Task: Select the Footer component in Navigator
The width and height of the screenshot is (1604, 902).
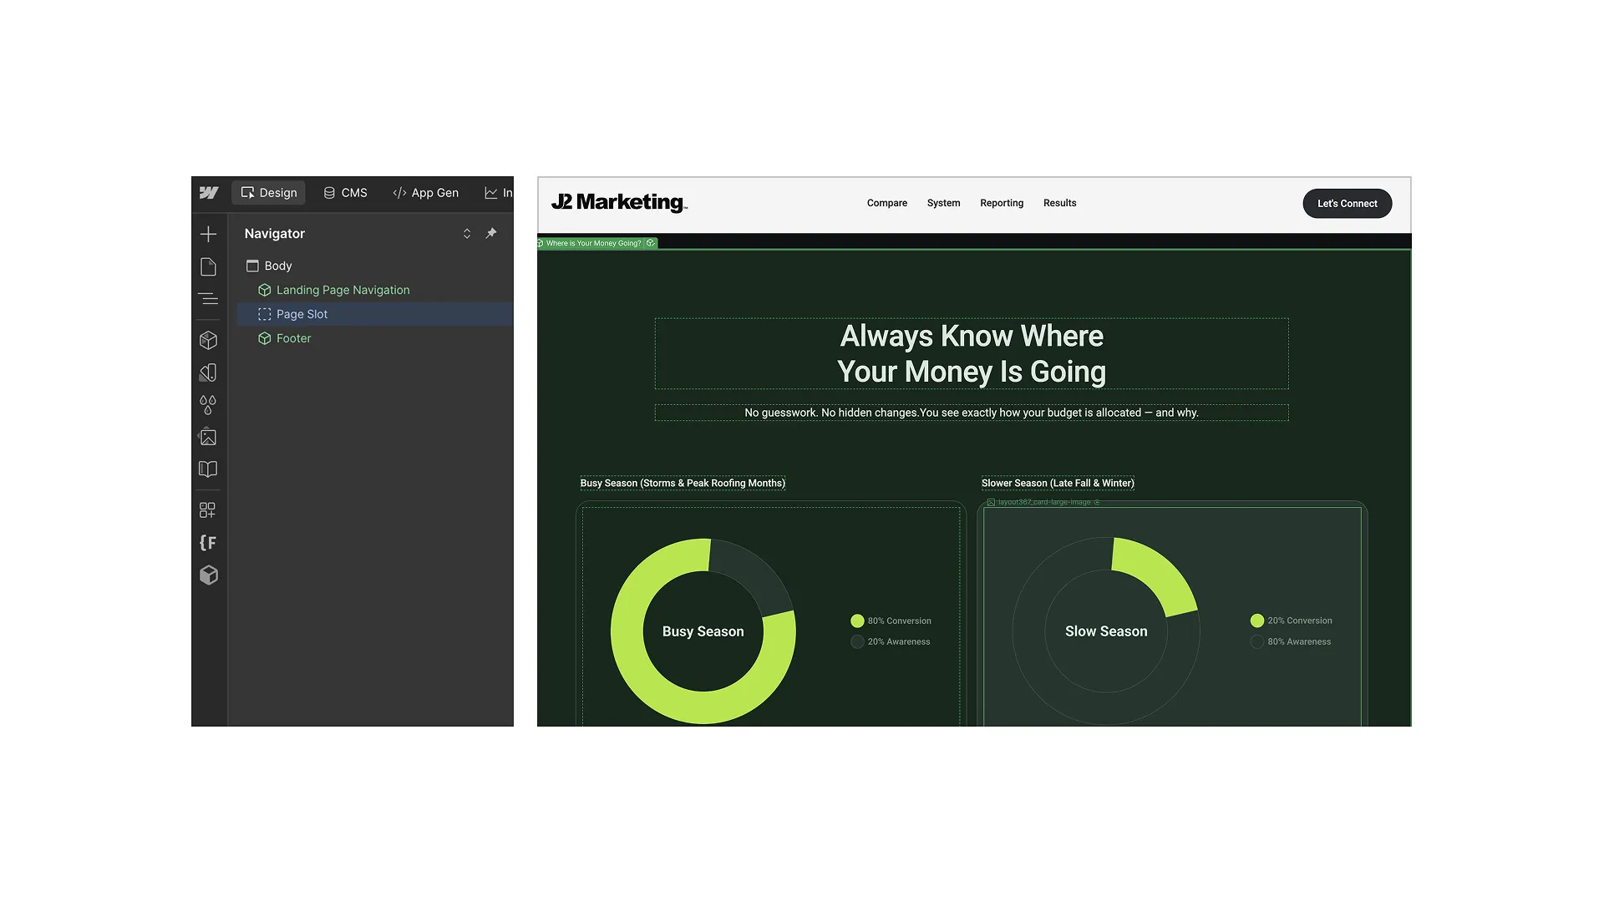Action: [293, 338]
